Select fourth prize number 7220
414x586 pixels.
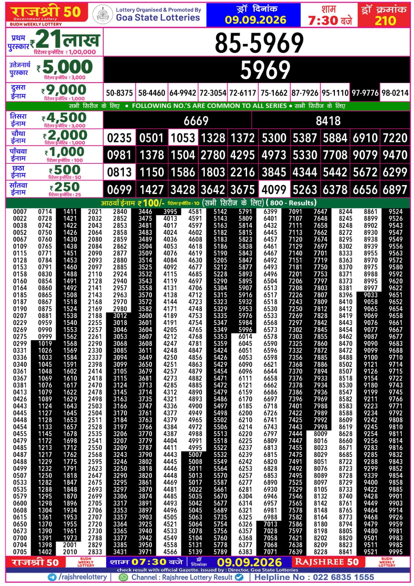[395, 138]
